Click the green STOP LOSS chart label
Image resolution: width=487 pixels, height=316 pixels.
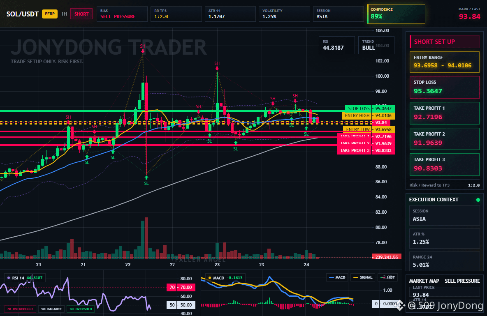tap(370, 108)
